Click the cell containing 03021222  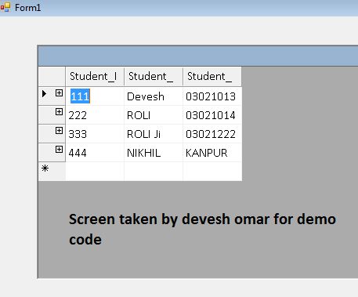[x=212, y=134]
